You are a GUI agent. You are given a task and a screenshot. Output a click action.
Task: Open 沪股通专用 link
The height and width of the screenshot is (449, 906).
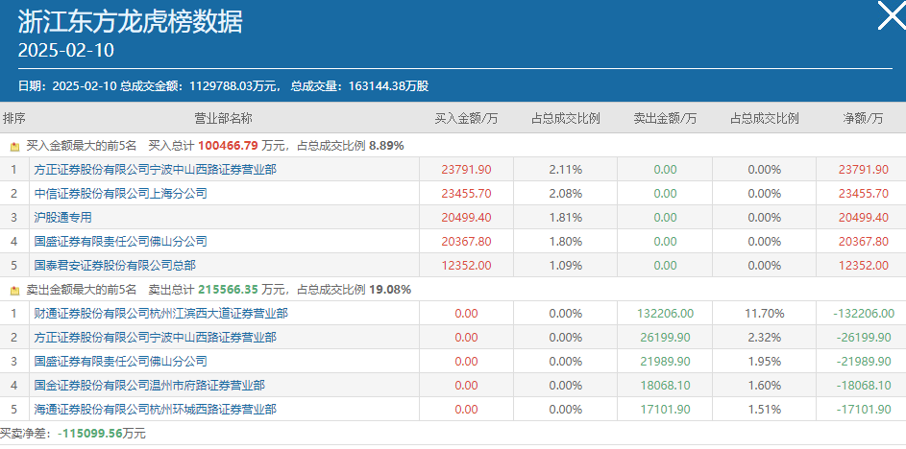62,218
